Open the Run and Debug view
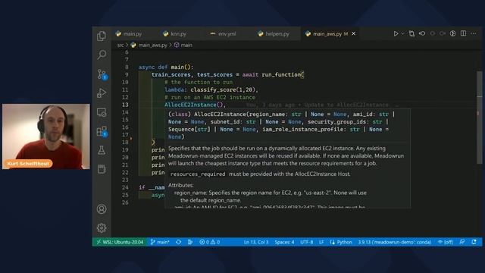Screen dimensions: 485x273 coord(102,93)
